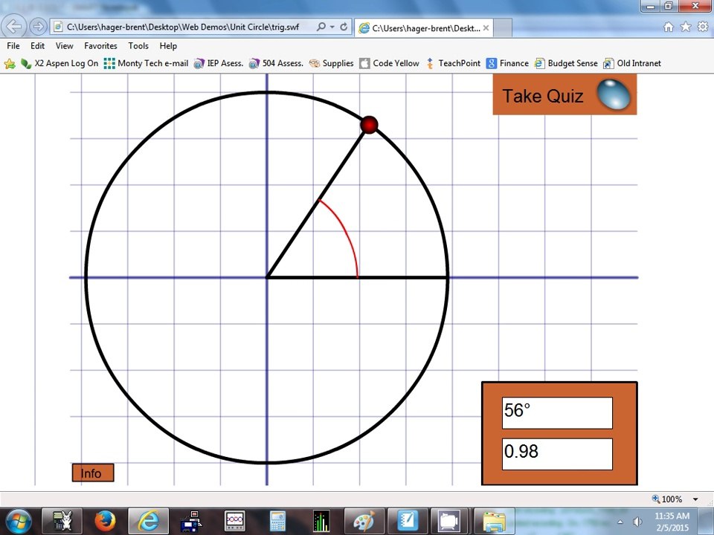Click the red point on the circle
The image size is (714, 535).
(369, 125)
